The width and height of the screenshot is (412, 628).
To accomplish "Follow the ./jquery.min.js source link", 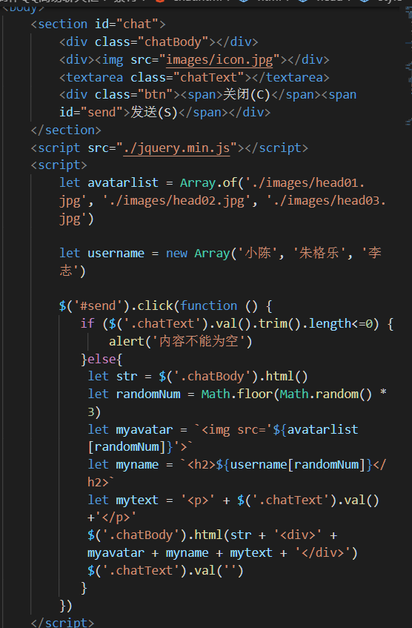I will tap(176, 148).
